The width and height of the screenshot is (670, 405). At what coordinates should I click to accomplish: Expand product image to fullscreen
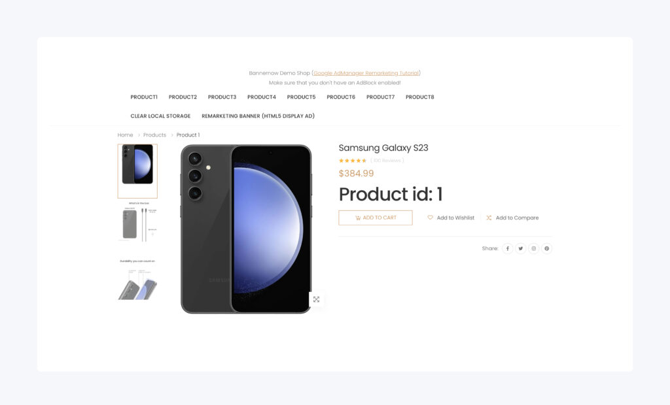(316, 300)
